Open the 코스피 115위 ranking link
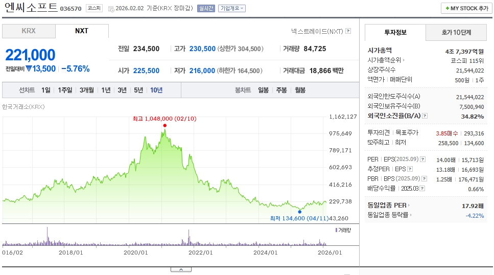Viewport: 494px width, 275px height. coord(467,60)
